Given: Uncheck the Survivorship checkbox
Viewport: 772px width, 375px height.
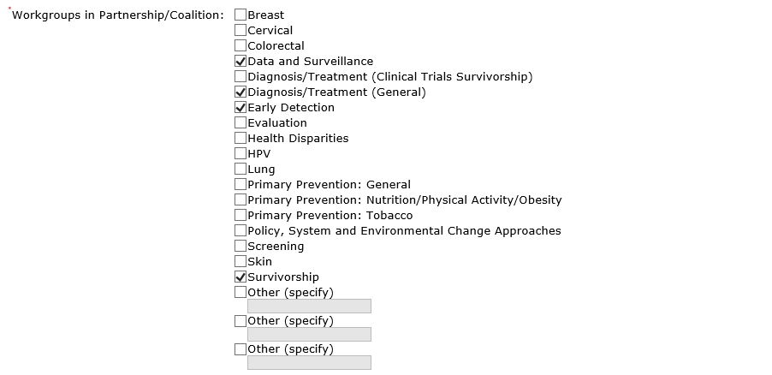Looking at the screenshot, I should click(x=241, y=277).
